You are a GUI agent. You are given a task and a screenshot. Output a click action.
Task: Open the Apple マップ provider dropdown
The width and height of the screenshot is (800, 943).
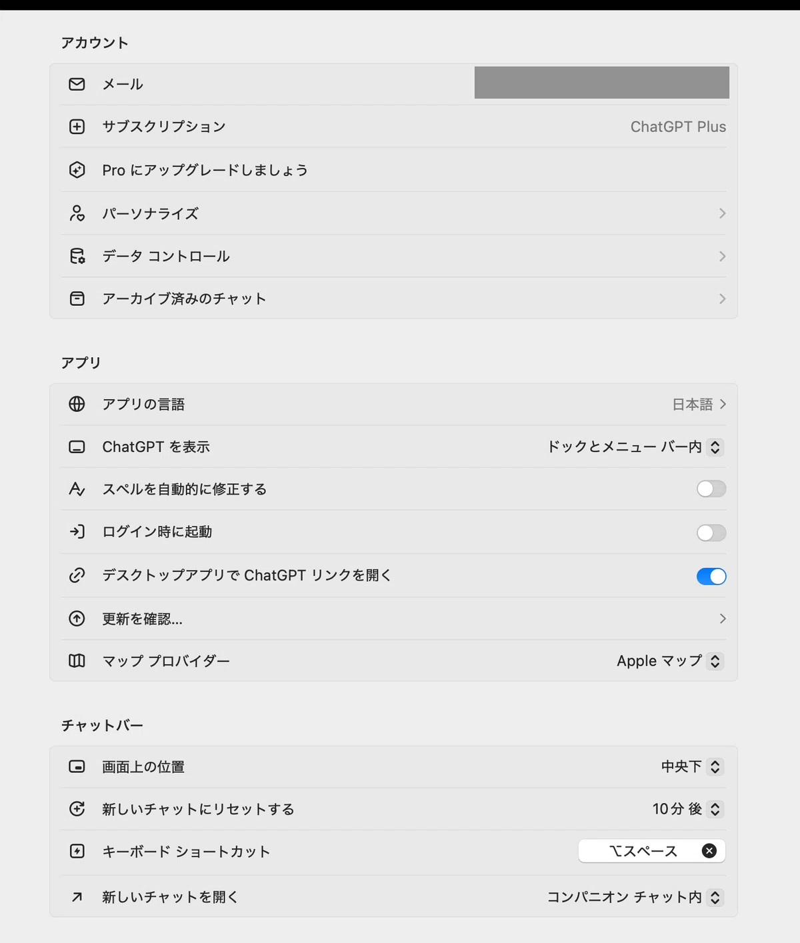click(670, 661)
